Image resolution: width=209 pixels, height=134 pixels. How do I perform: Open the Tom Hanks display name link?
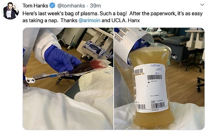coord(35,6)
